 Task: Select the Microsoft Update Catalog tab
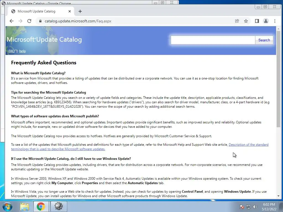[x=41, y=11]
